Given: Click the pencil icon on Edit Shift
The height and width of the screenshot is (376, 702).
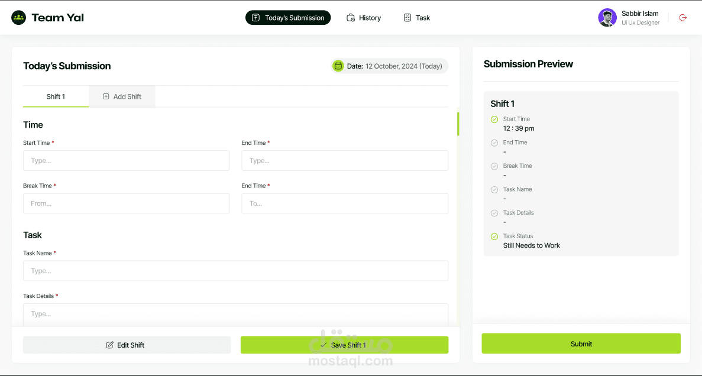Looking at the screenshot, I should [109, 345].
